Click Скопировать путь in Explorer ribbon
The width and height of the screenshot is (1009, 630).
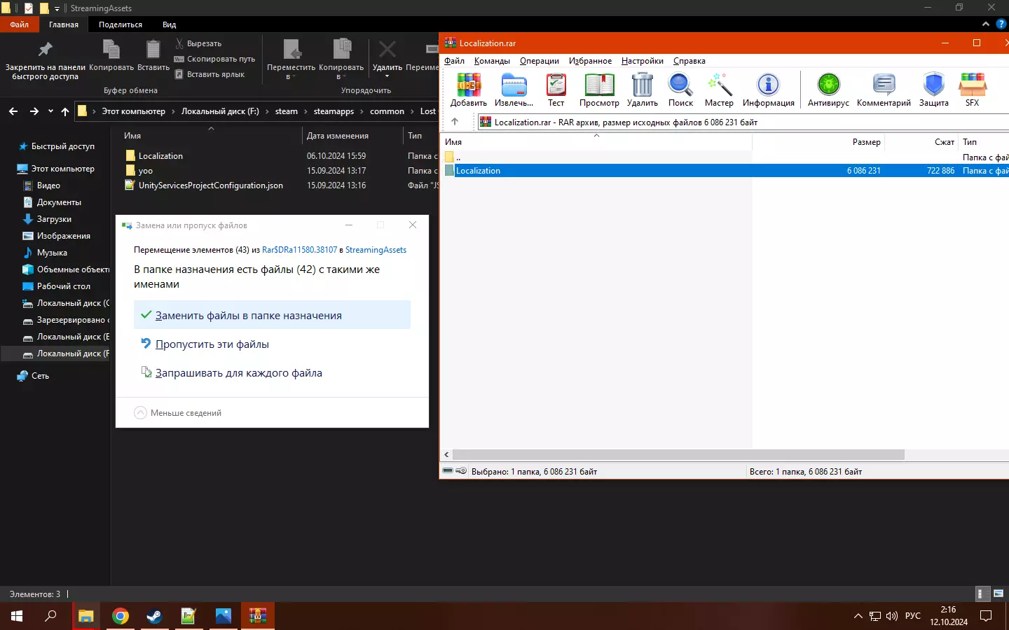tap(214, 59)
